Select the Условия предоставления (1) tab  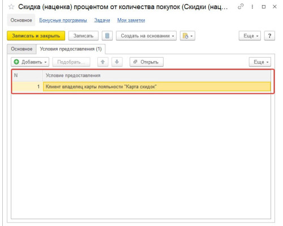click(x=71, y=49)
